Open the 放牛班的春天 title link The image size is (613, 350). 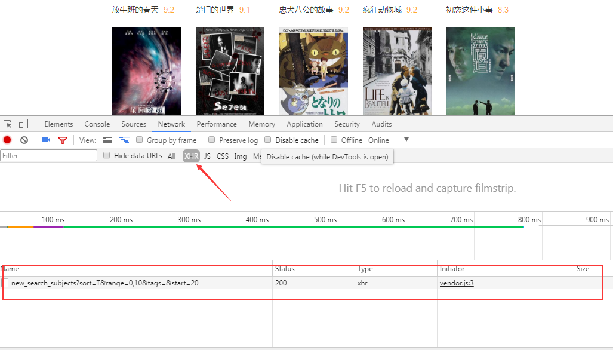(135, 10)
